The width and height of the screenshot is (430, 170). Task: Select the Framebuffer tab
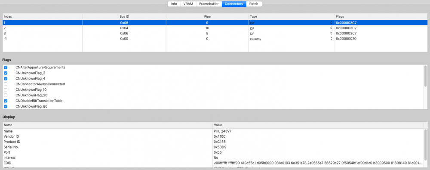(x=209, y=4)
